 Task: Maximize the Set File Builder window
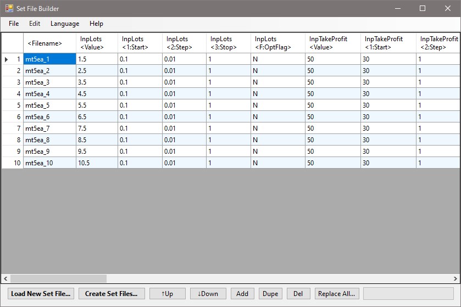tap(423, 8)
